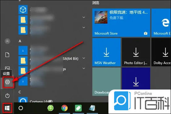The image size is (171, 114).
Task: Click the Photo Editor tile
Action: pyautogui.click(x=136, y=52)
